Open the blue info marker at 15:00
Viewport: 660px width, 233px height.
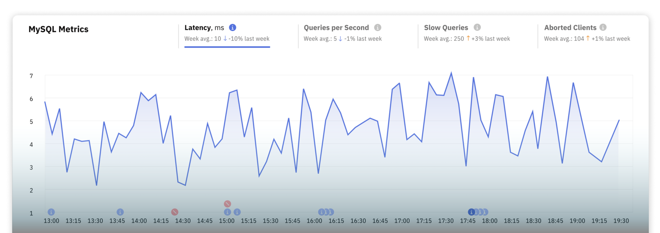(227, 212)
